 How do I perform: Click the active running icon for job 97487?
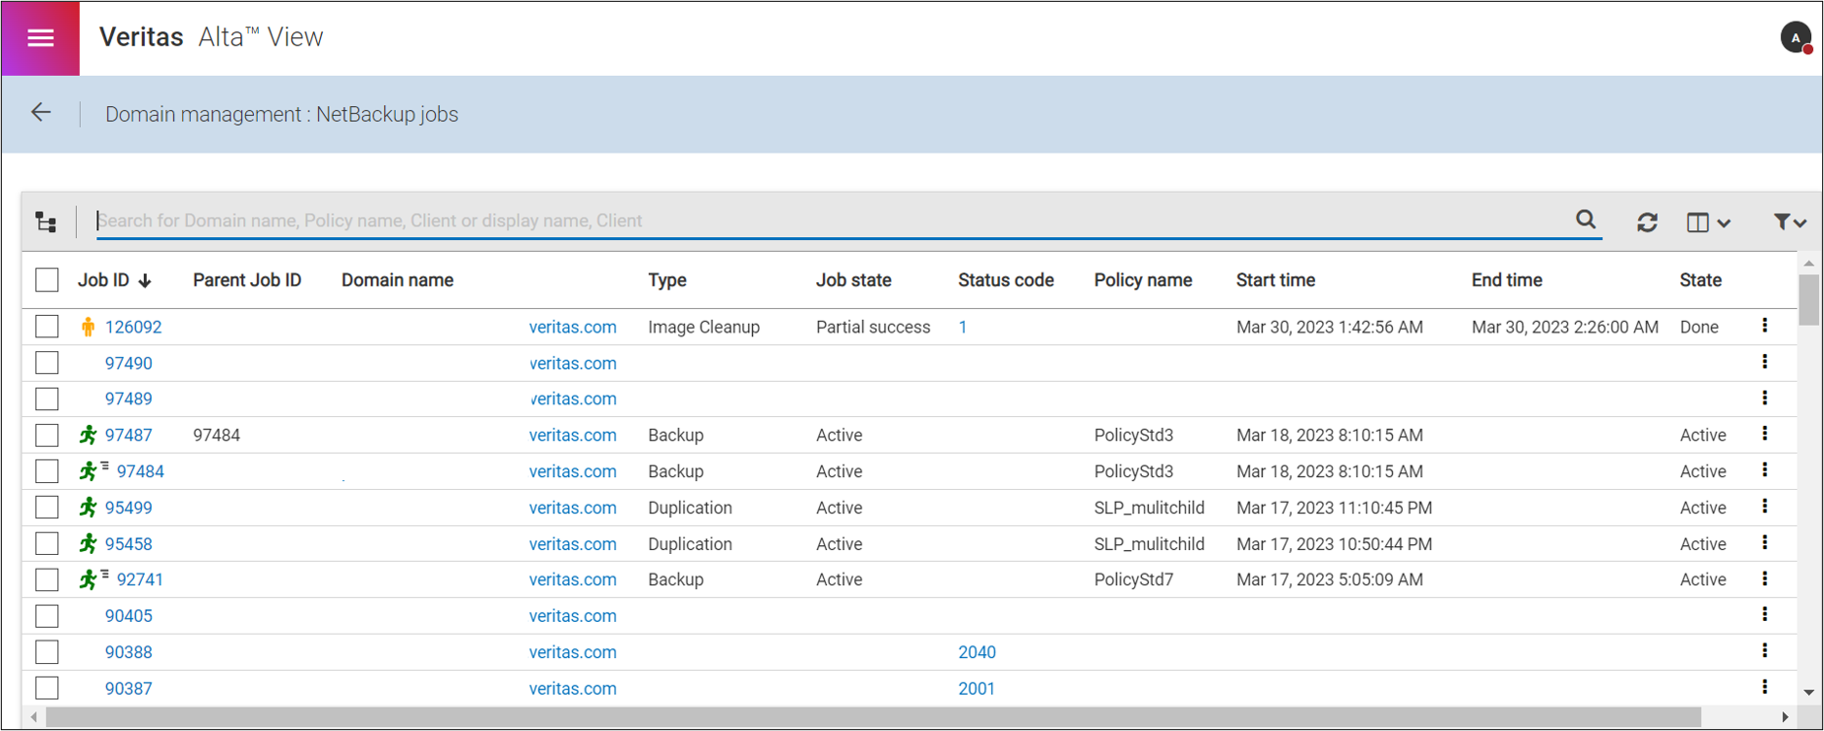pyautogui.click(x=89, y=435)
